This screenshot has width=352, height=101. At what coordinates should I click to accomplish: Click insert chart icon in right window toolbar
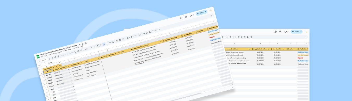tap(242, 37)
